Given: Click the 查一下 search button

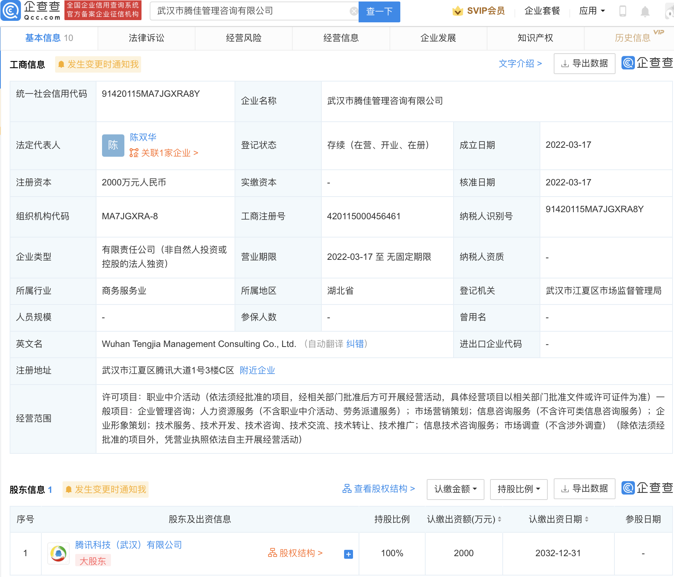Looking at the screenshot, I should pos(379,12).
